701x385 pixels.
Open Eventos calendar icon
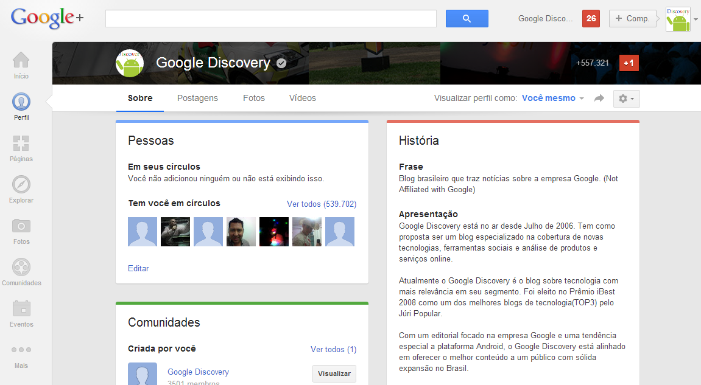(x=21, y=314)
